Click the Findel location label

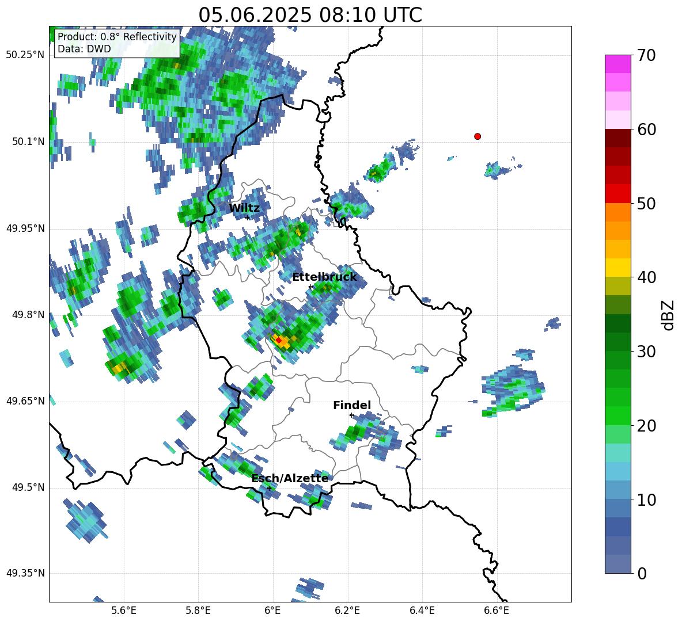(x=352, y=405)
